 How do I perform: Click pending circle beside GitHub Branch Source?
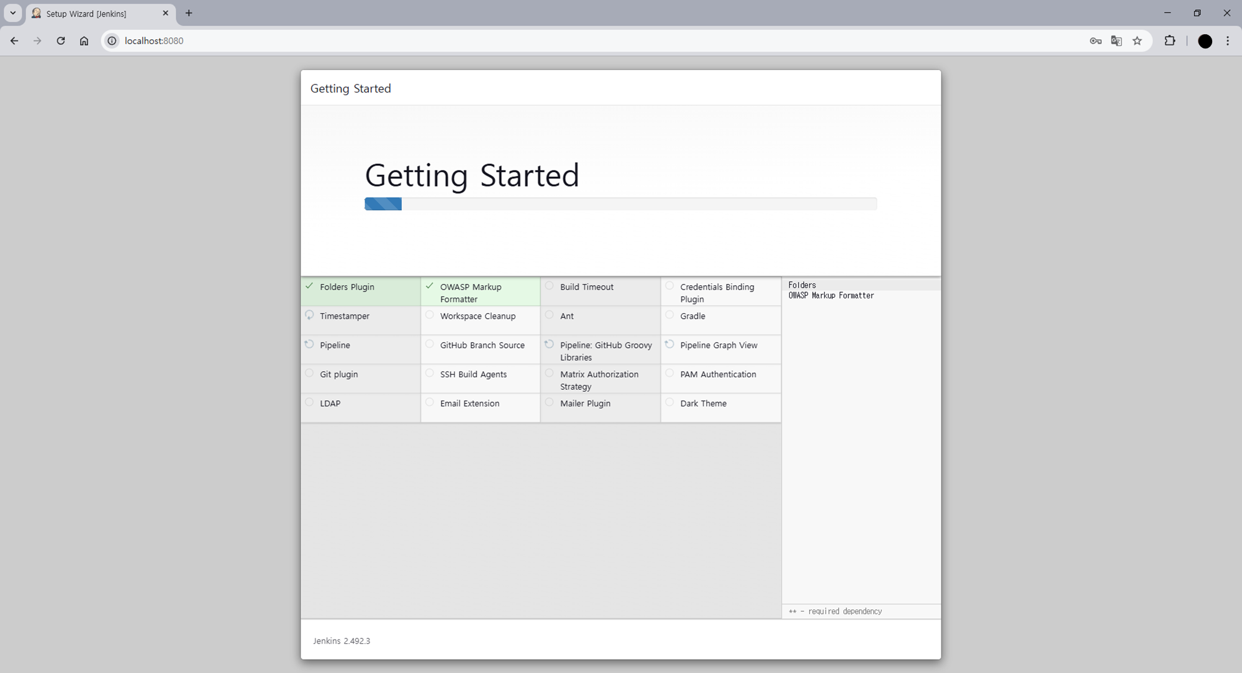[x=429, y=344]
